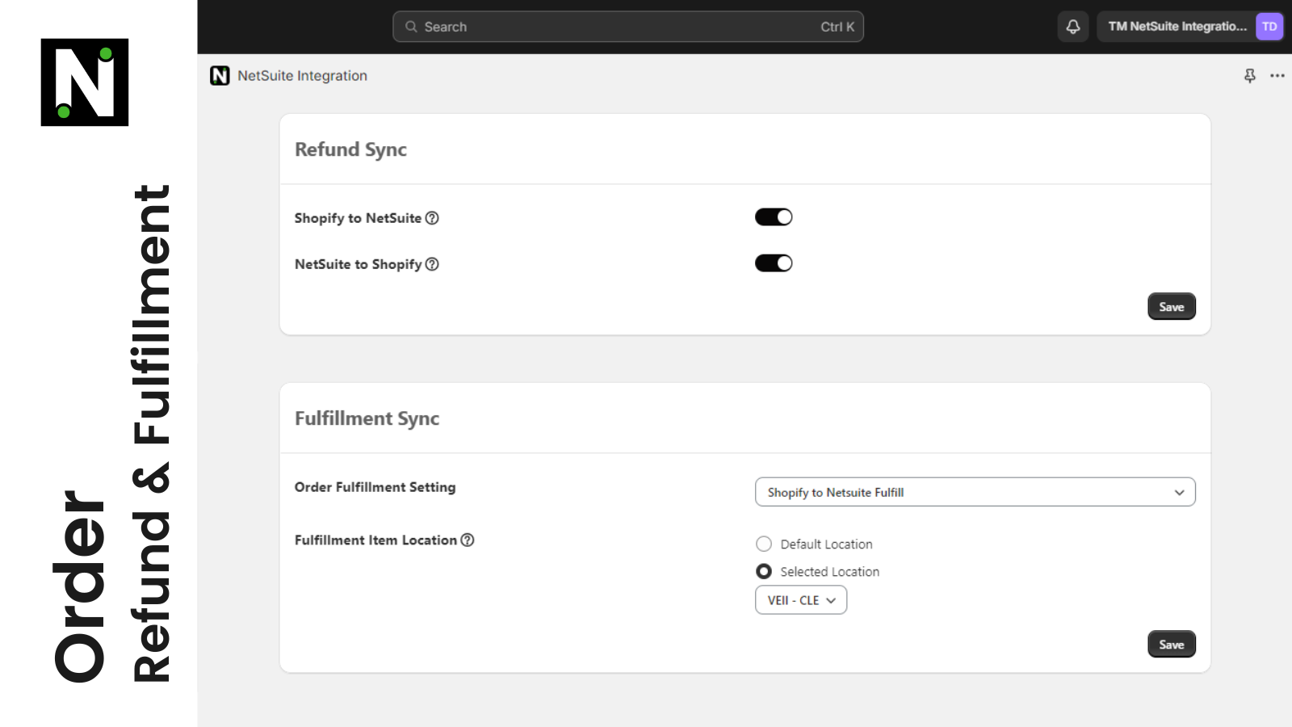This screenshot has width=1292, height=727.
Task: Click the NetSuite Integration app logo icon
Action: [220, 76]
